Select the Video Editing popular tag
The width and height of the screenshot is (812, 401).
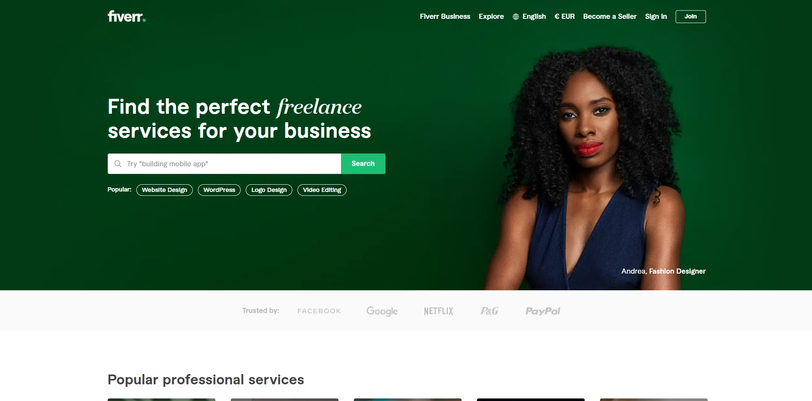click(322, 190)
